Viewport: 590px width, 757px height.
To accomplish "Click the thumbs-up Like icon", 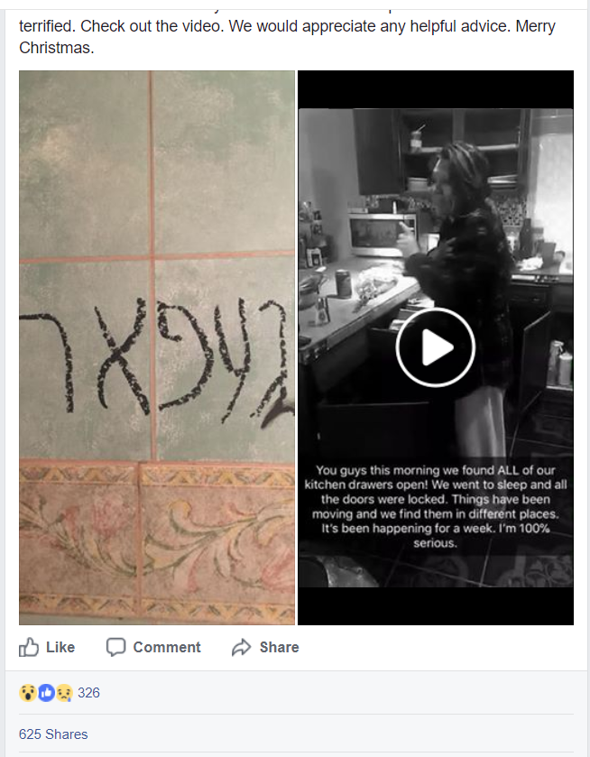I will [x=29, y=647].
